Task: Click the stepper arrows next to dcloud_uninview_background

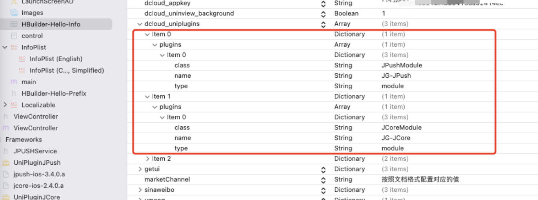Action: click(323, 14)
